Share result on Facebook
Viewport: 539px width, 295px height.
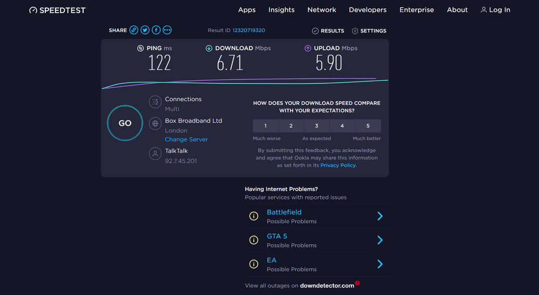156,30
